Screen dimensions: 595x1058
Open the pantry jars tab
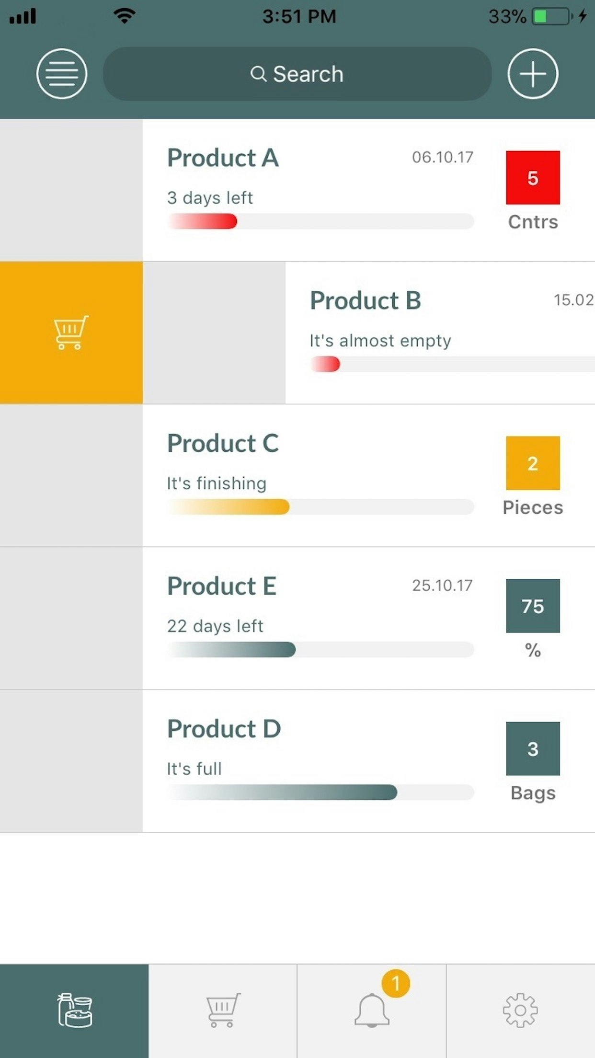click(74, 1011)
